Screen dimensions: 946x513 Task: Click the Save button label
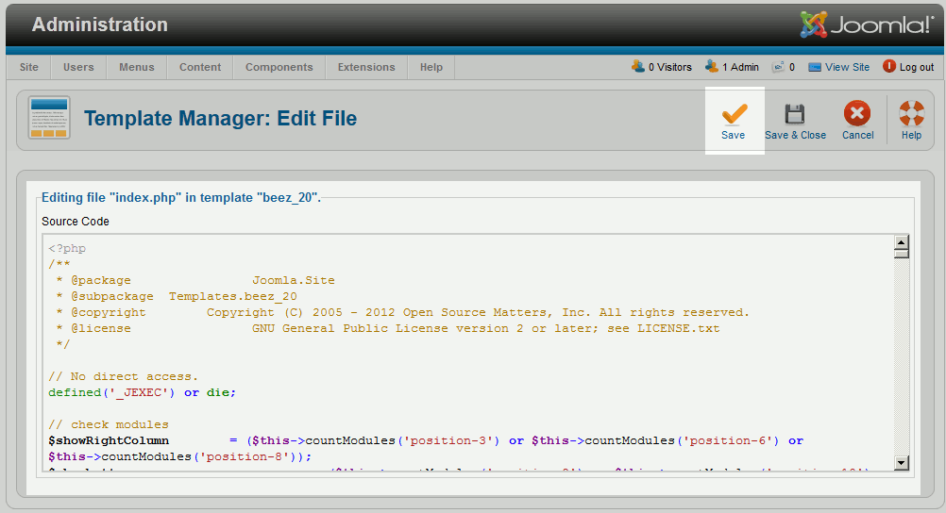point(733,135)
